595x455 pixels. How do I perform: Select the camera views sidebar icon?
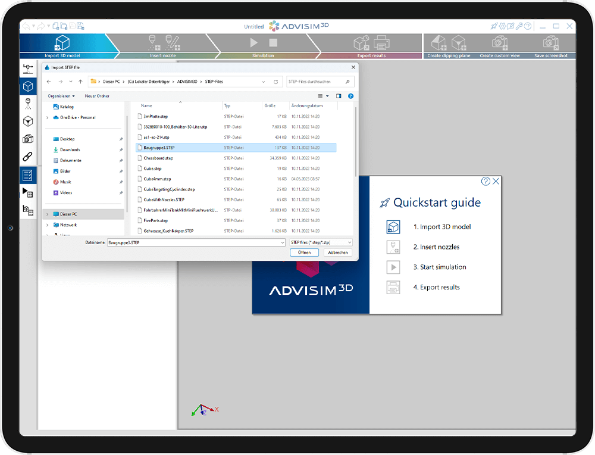[28, 139]
